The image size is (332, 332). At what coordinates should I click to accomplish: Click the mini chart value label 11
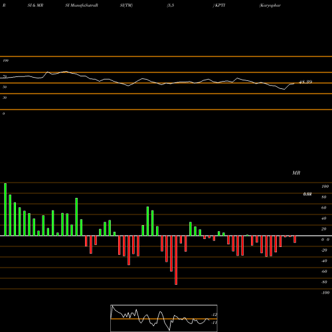214,323
